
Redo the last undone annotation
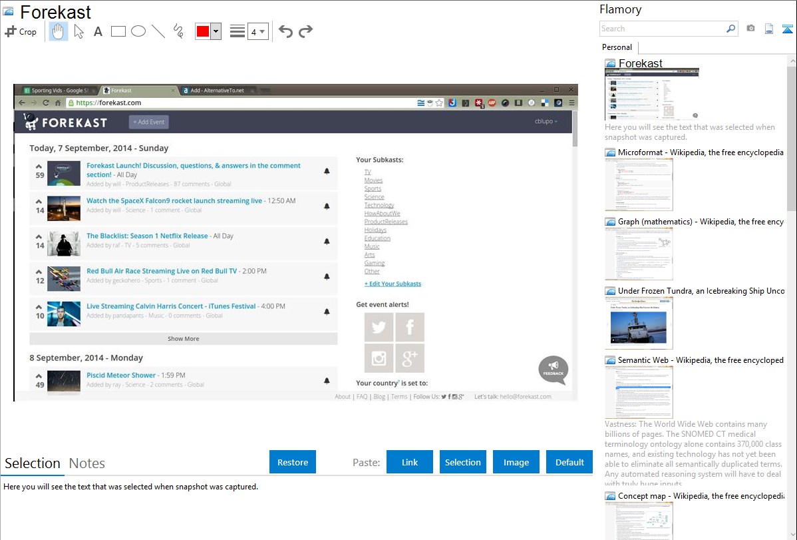coord(305,31)
